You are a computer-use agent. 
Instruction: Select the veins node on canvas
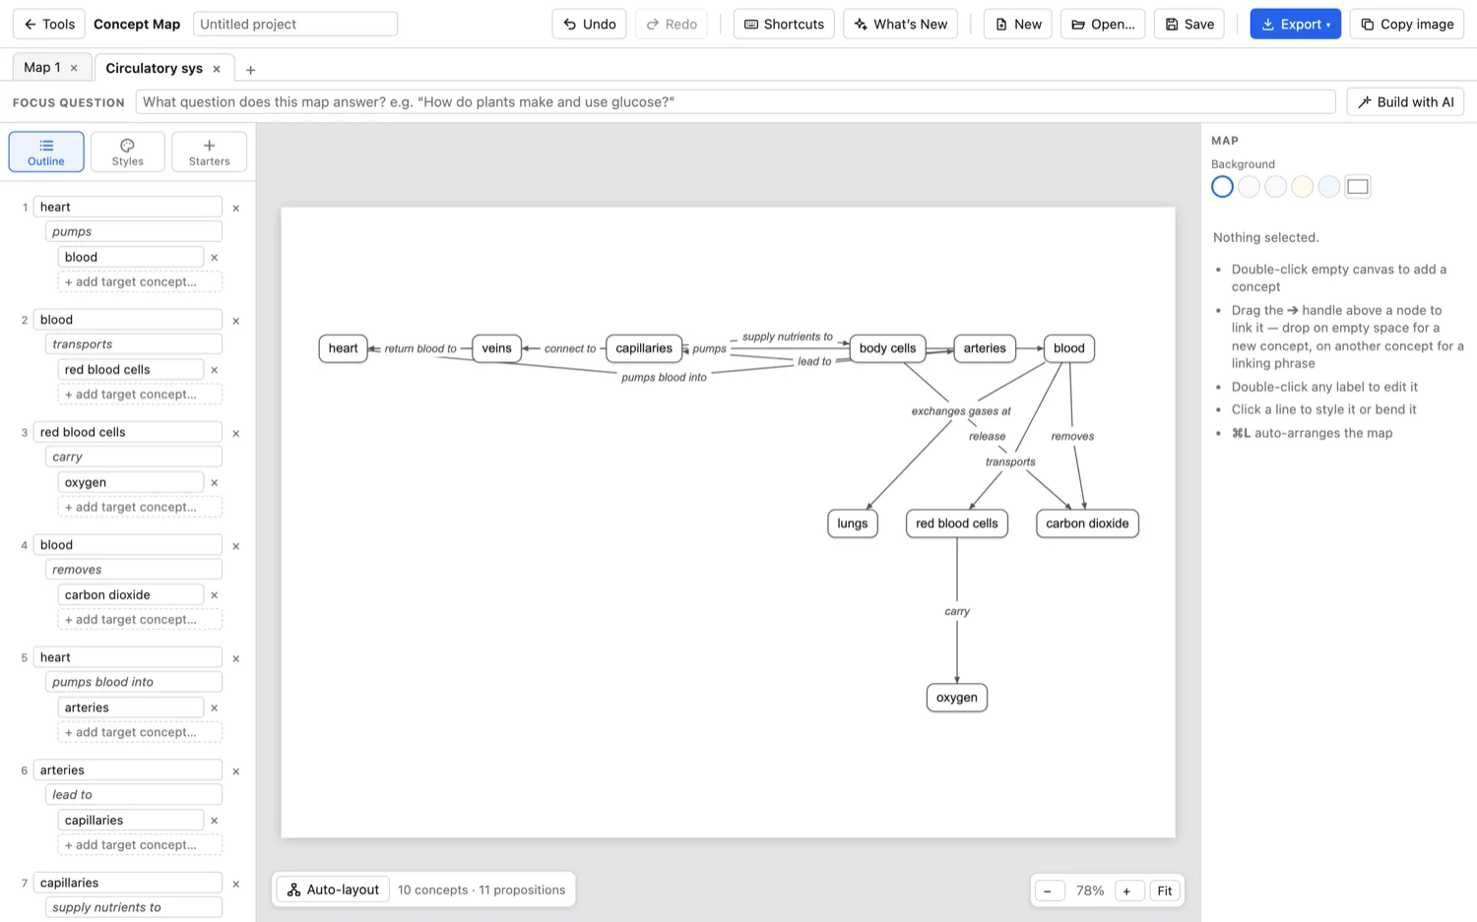click(x=496, y=348)
